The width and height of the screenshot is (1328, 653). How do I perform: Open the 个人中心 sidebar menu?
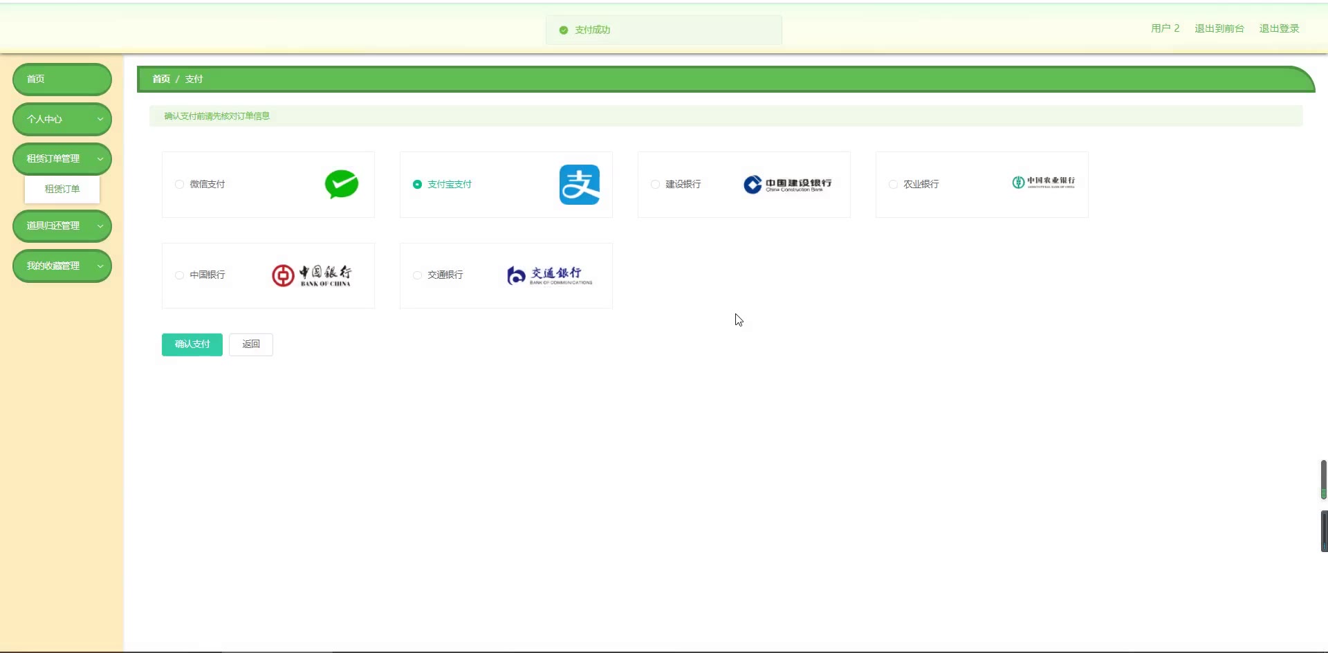coord(62,119)
